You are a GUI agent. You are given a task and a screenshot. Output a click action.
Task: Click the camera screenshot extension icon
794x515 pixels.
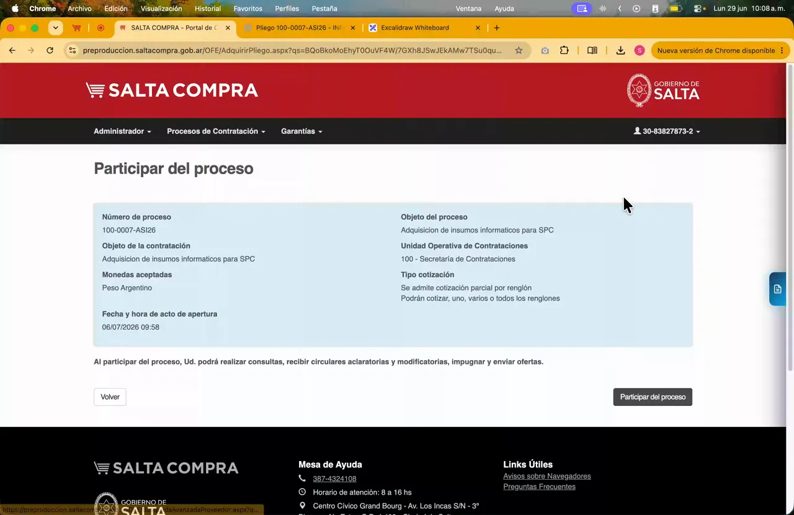545,50
